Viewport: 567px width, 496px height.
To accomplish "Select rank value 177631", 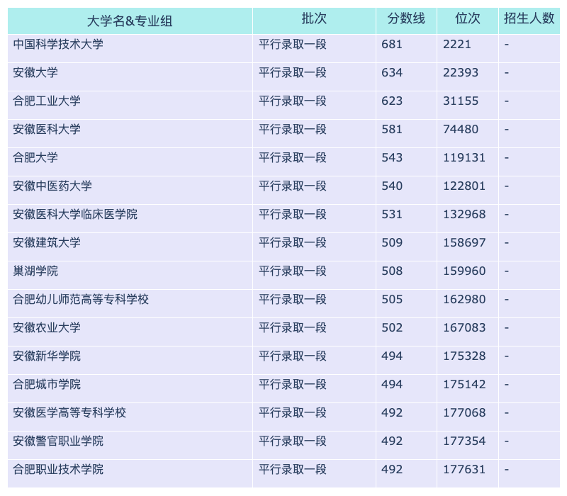I will click(x=464, y=469).
